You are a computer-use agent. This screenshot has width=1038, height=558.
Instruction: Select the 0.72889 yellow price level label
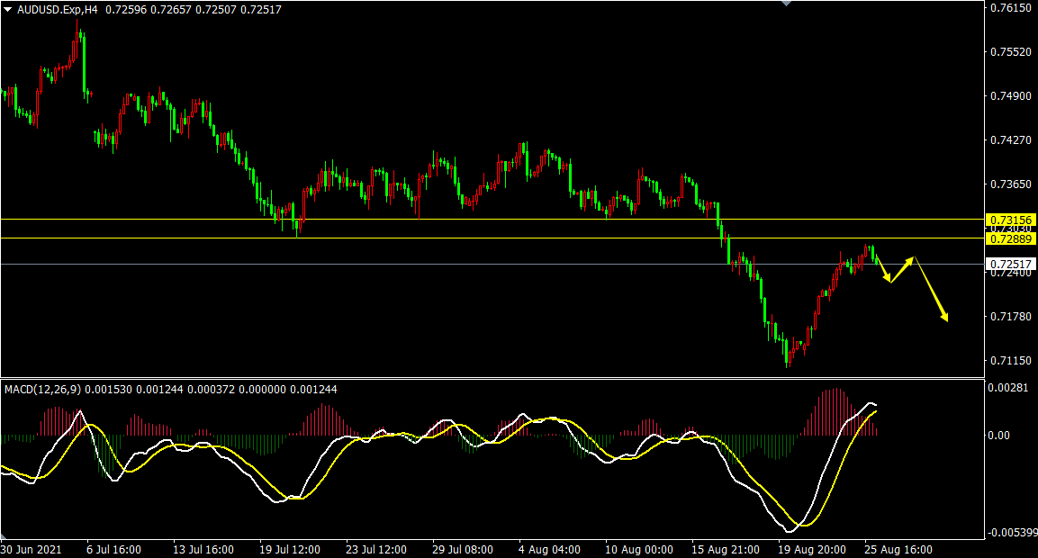[x=1010, y=239]
